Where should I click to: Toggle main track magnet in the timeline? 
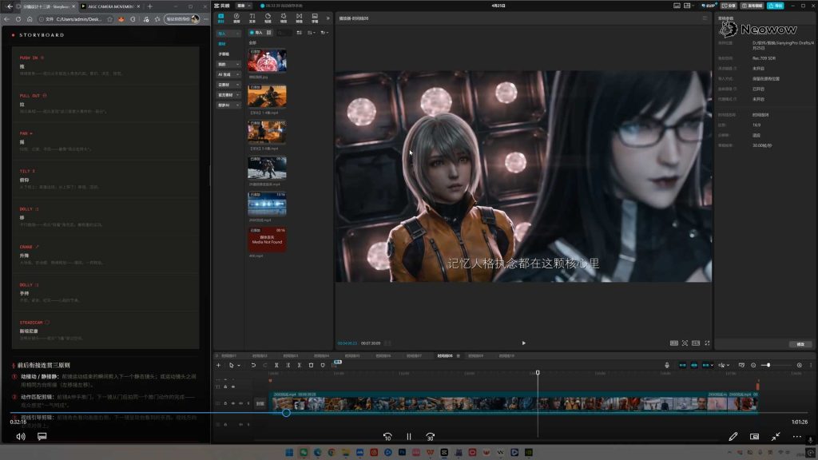682,365
